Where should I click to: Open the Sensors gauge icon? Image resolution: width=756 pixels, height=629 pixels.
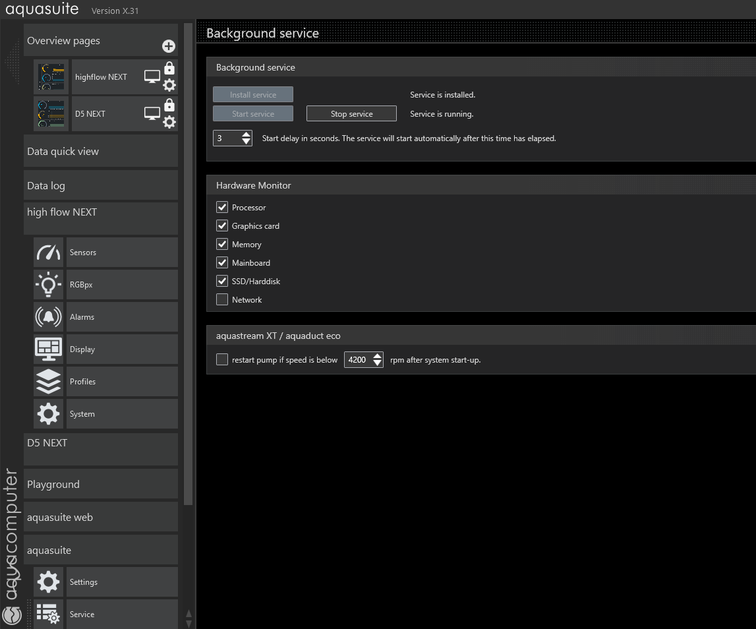click(49, 253)
